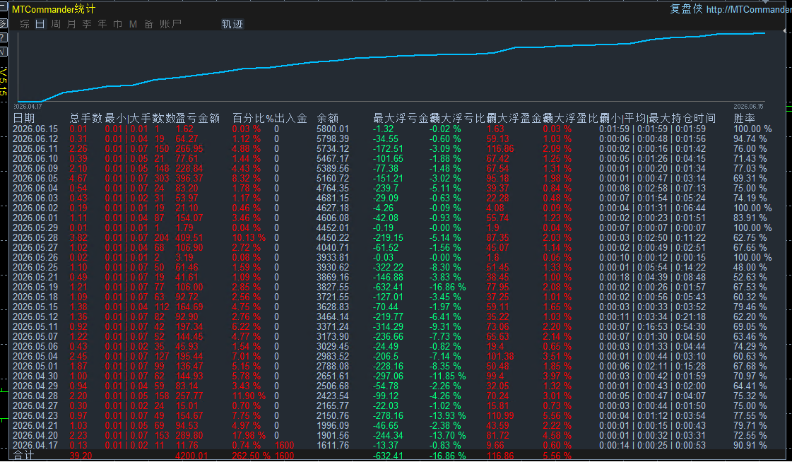The height and width of the screenshot is (462, 792).
Task: Click percentage 17.98 % in 2026.04.20 row
Action: coord(249,435)
